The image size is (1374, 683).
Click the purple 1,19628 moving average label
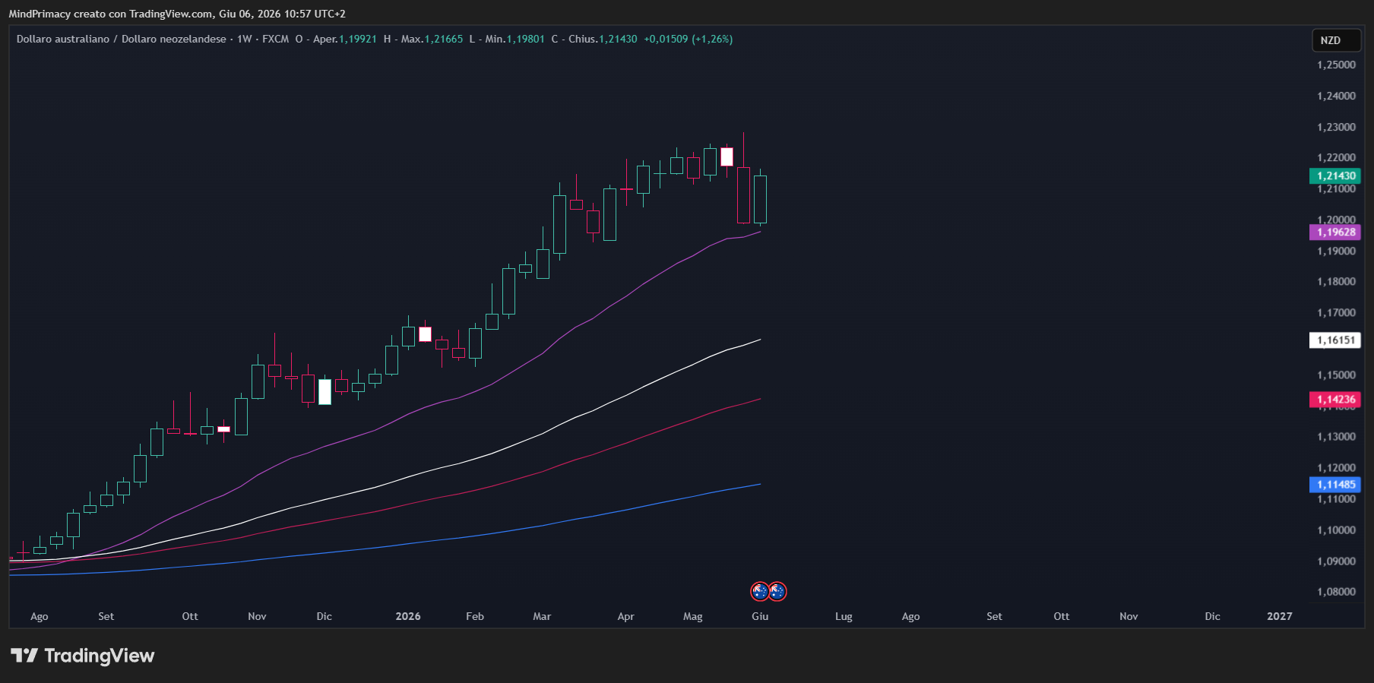(x=1335, y=232)
